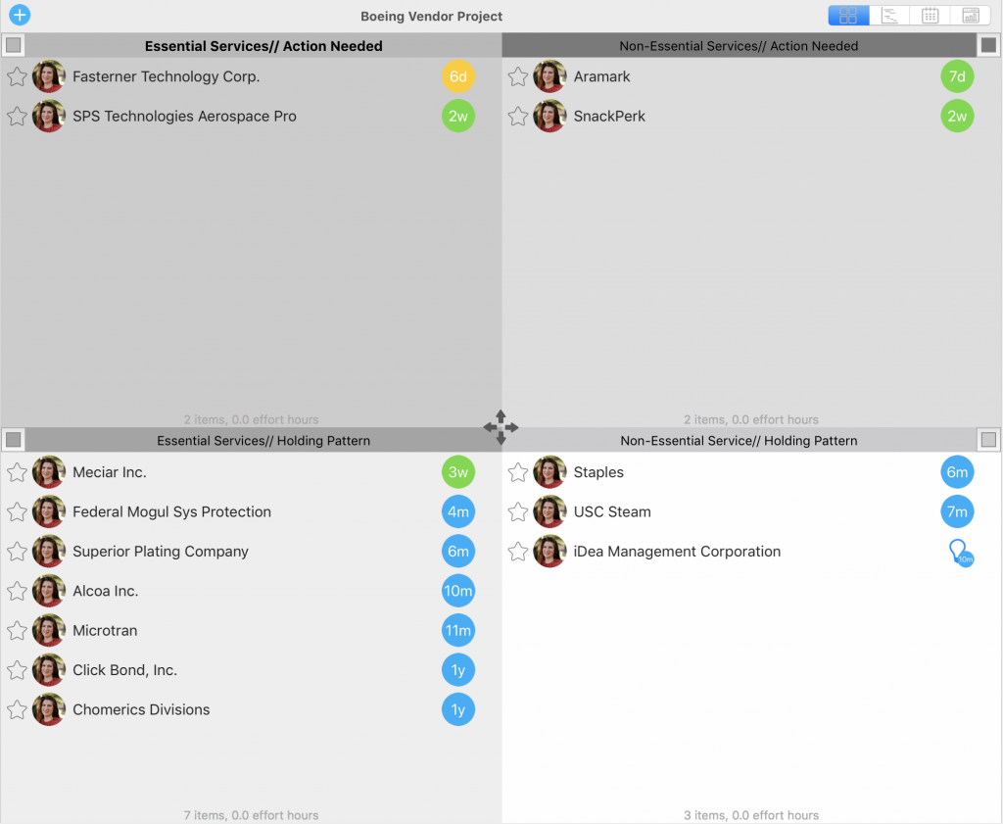Toggle checkbox for Essential Services Holding Pattern quadrant
This screenshot has height=824, width=1003.
pyautogui.click(x=14, y=440)
